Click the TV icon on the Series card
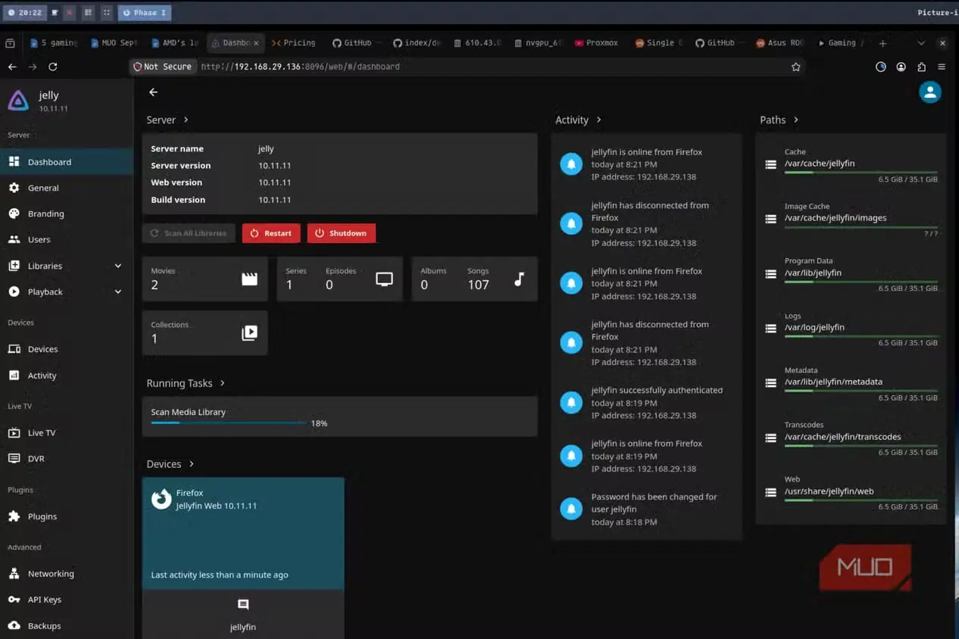This screenshot has width=959, height=639. pyautogui.click(x=384, y=279)
